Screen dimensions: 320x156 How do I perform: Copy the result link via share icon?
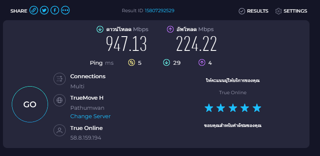(34, 10)
